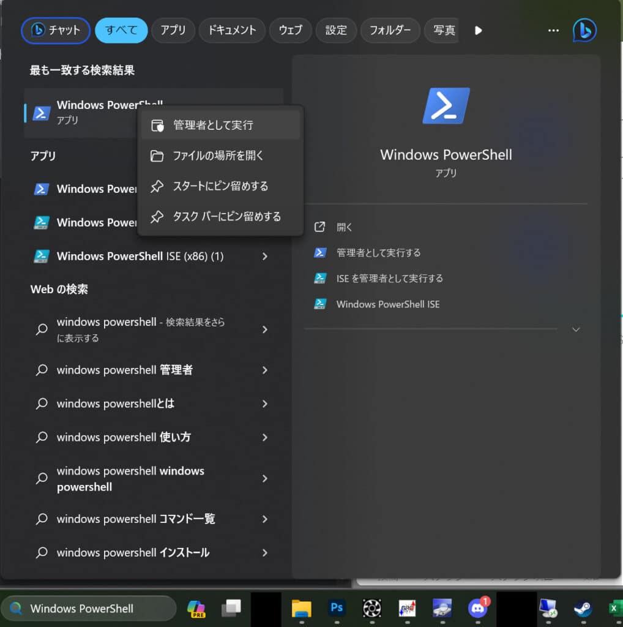Image resolution: width=623 pixels, height=627 pixels.
Task: Expand Windows PowerShell ISE (x86) options
Action: pos(264,257)
